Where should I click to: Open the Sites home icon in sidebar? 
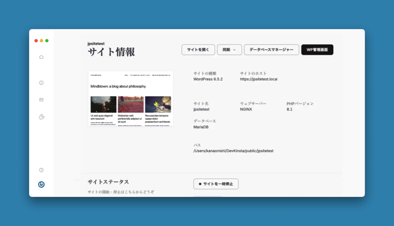coord(41,56)
